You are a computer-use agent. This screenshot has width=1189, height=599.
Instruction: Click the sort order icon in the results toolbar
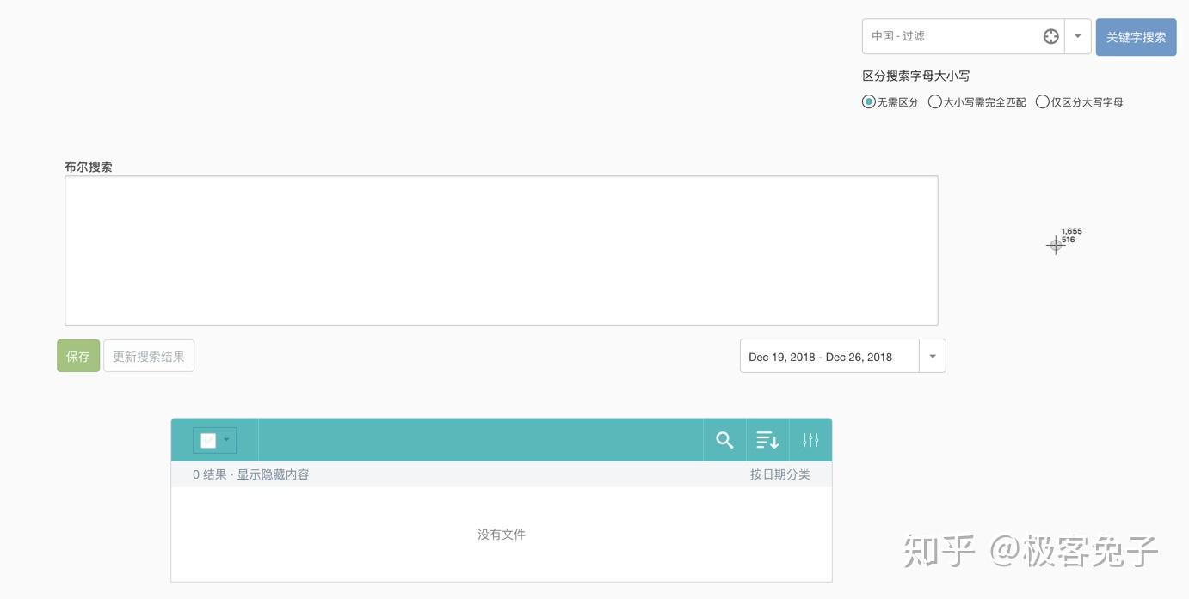(767, 440)
